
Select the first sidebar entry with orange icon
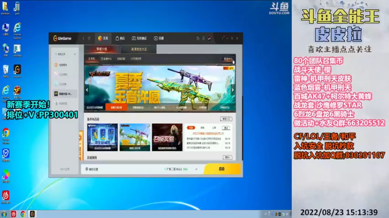click(x=65, y=65)
